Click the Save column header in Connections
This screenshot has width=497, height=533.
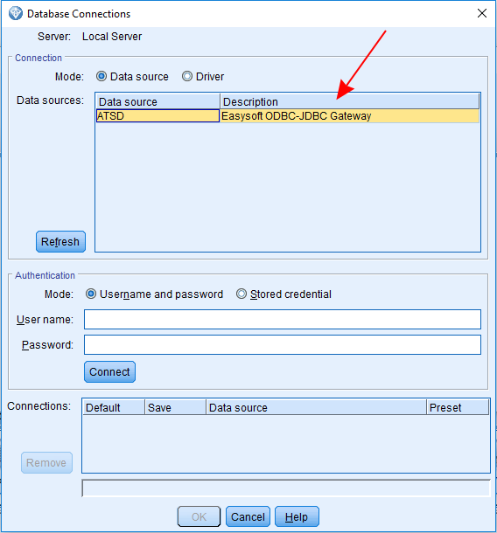(176, 407)
